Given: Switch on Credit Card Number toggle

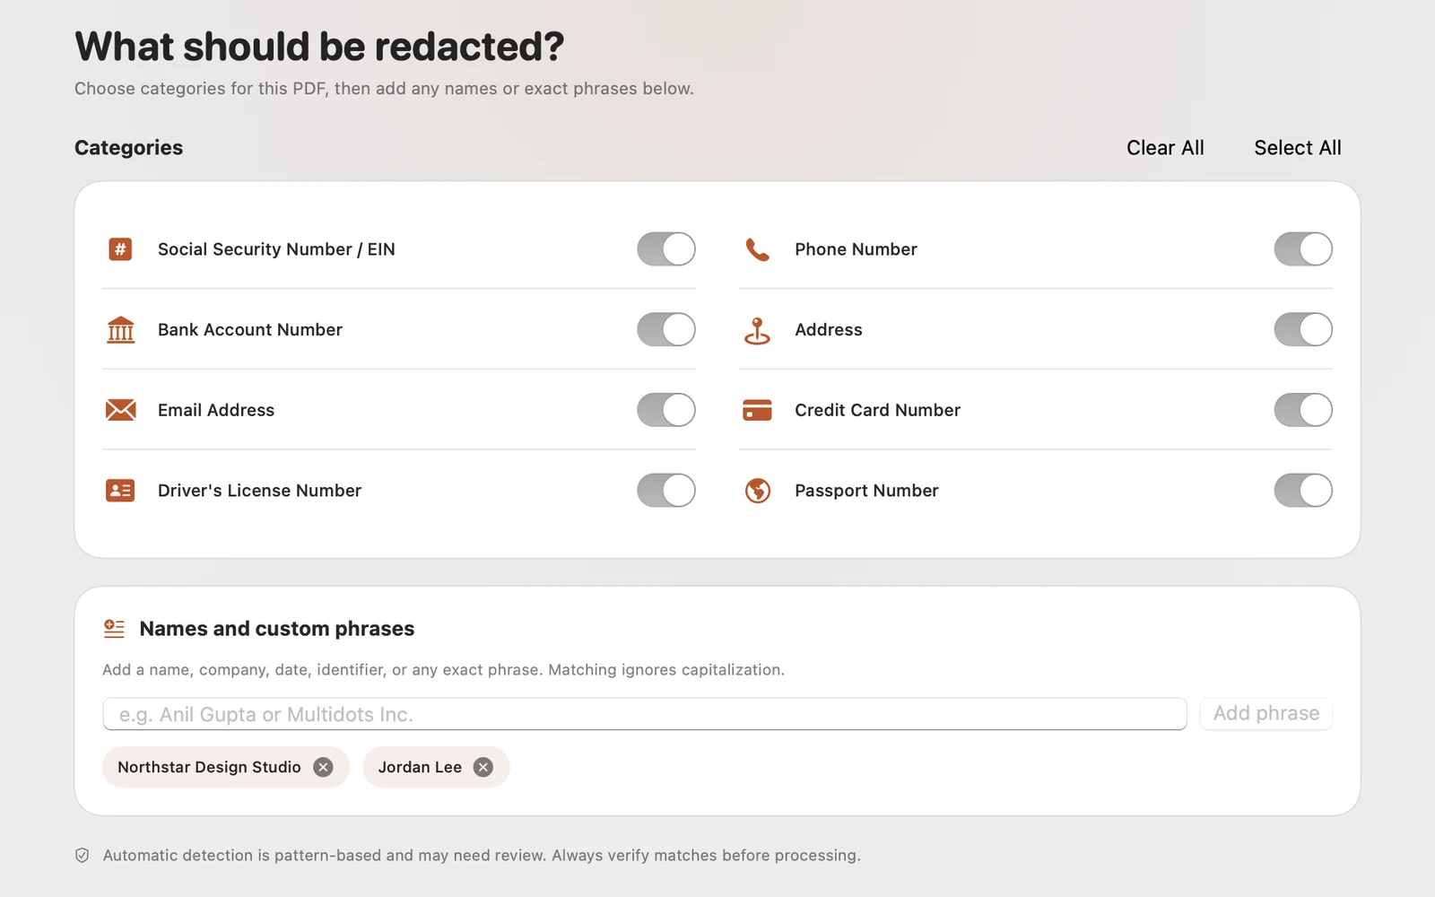Looking at the screenshot, I should 1303,410.
